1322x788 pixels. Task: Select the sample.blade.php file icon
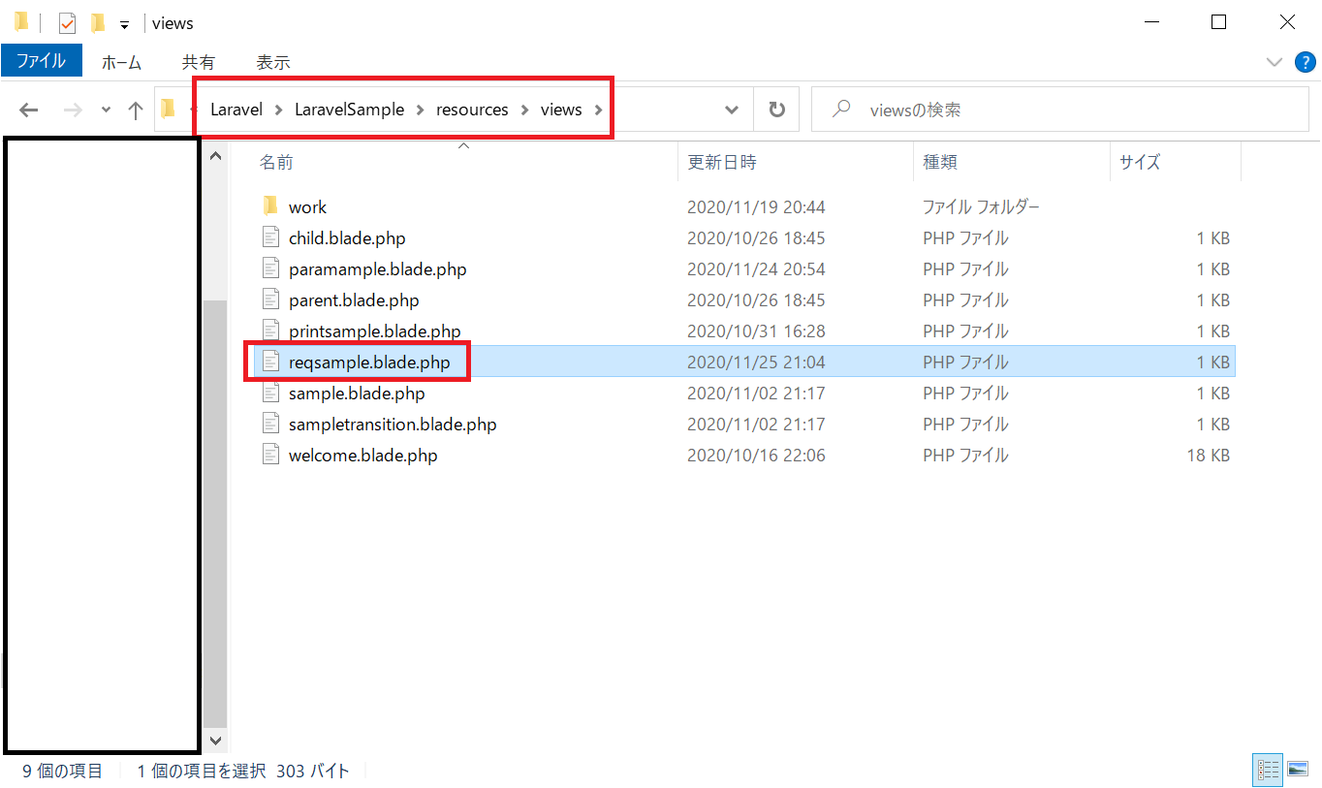click(270, 393)
